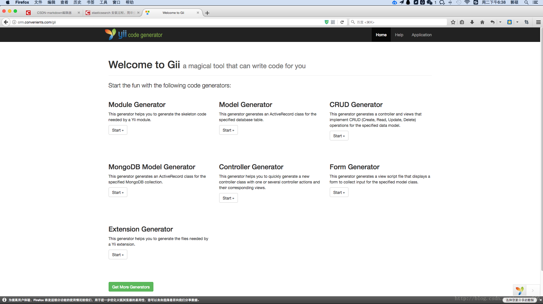Screen dimensions: 543x304
Task: Click Application in Gii navbar
Action: [x=422, y=35]
